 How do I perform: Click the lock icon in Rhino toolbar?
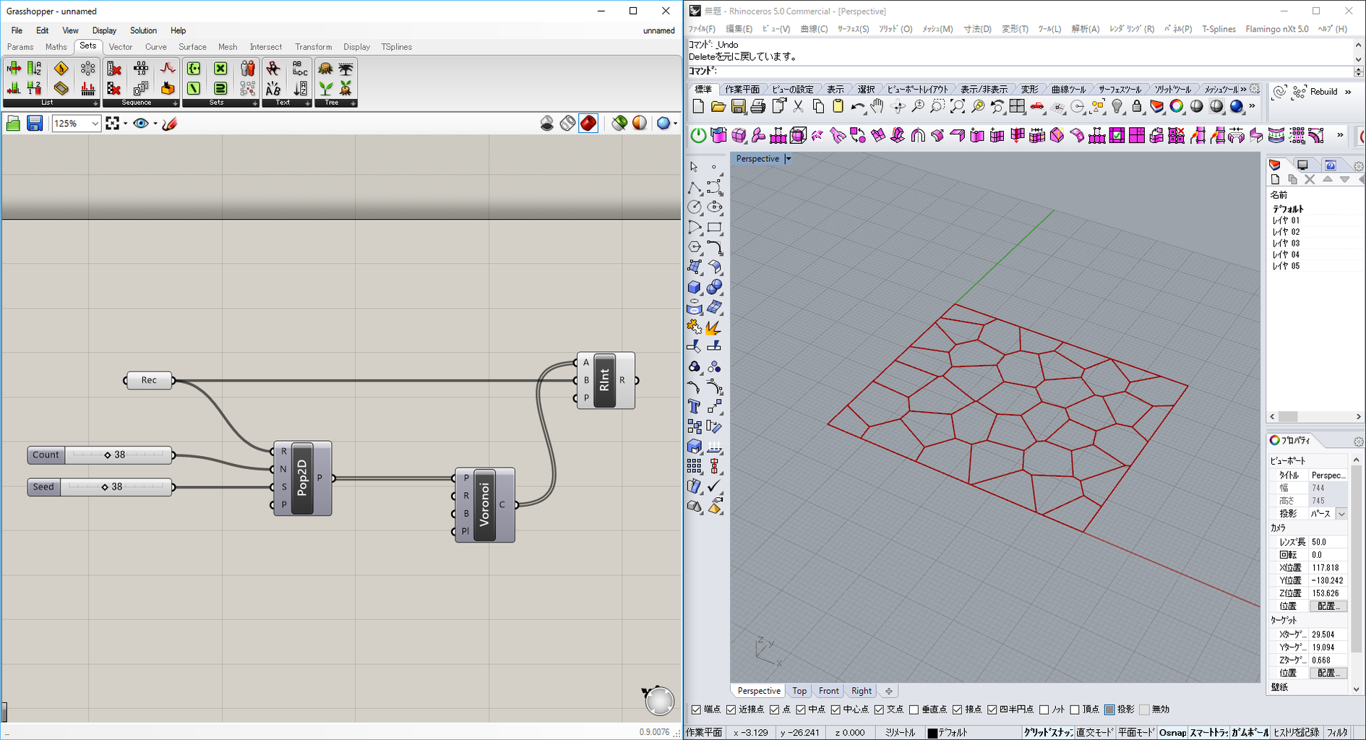pos(1137,107)
